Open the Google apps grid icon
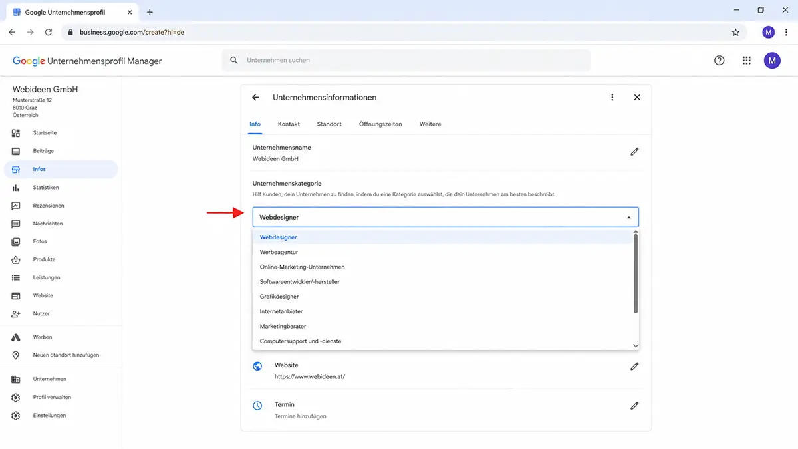Image resolution: width=798 pixels, height=449 pixels. tap(747, 60)
